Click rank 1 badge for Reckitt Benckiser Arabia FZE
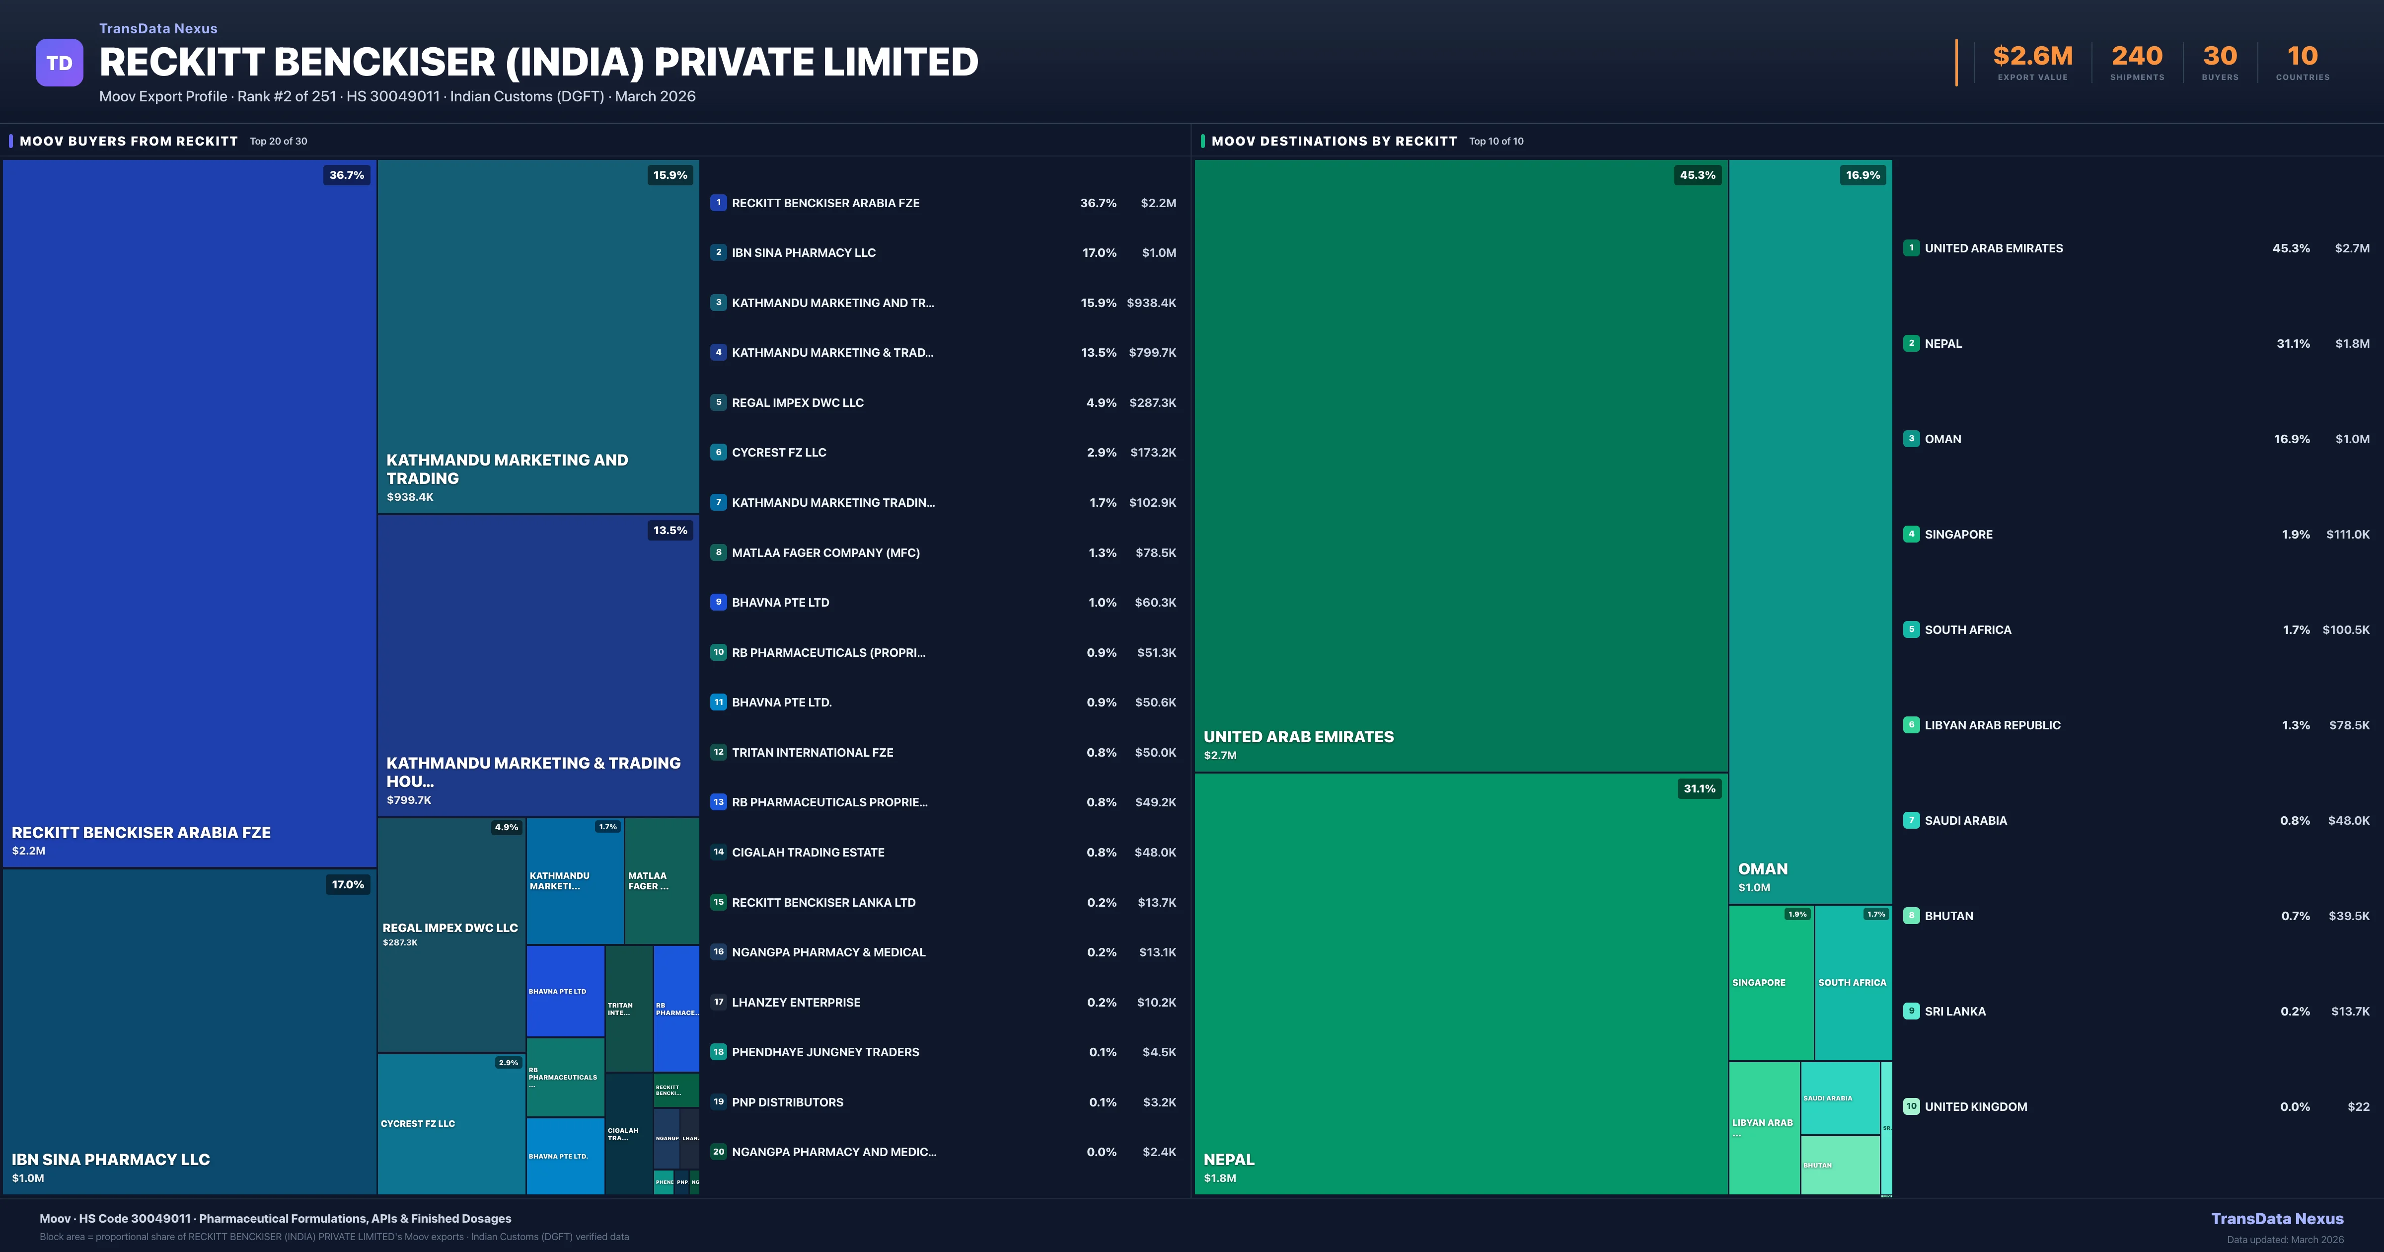The image size is (2384, 1252). coord(718,203)
